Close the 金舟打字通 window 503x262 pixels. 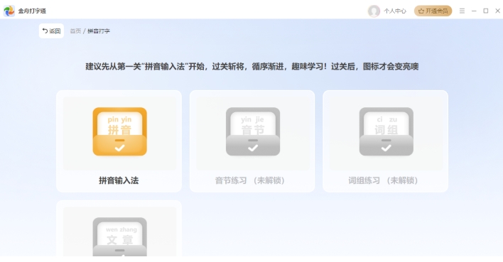pyautogui.click(x=497, y=11)
